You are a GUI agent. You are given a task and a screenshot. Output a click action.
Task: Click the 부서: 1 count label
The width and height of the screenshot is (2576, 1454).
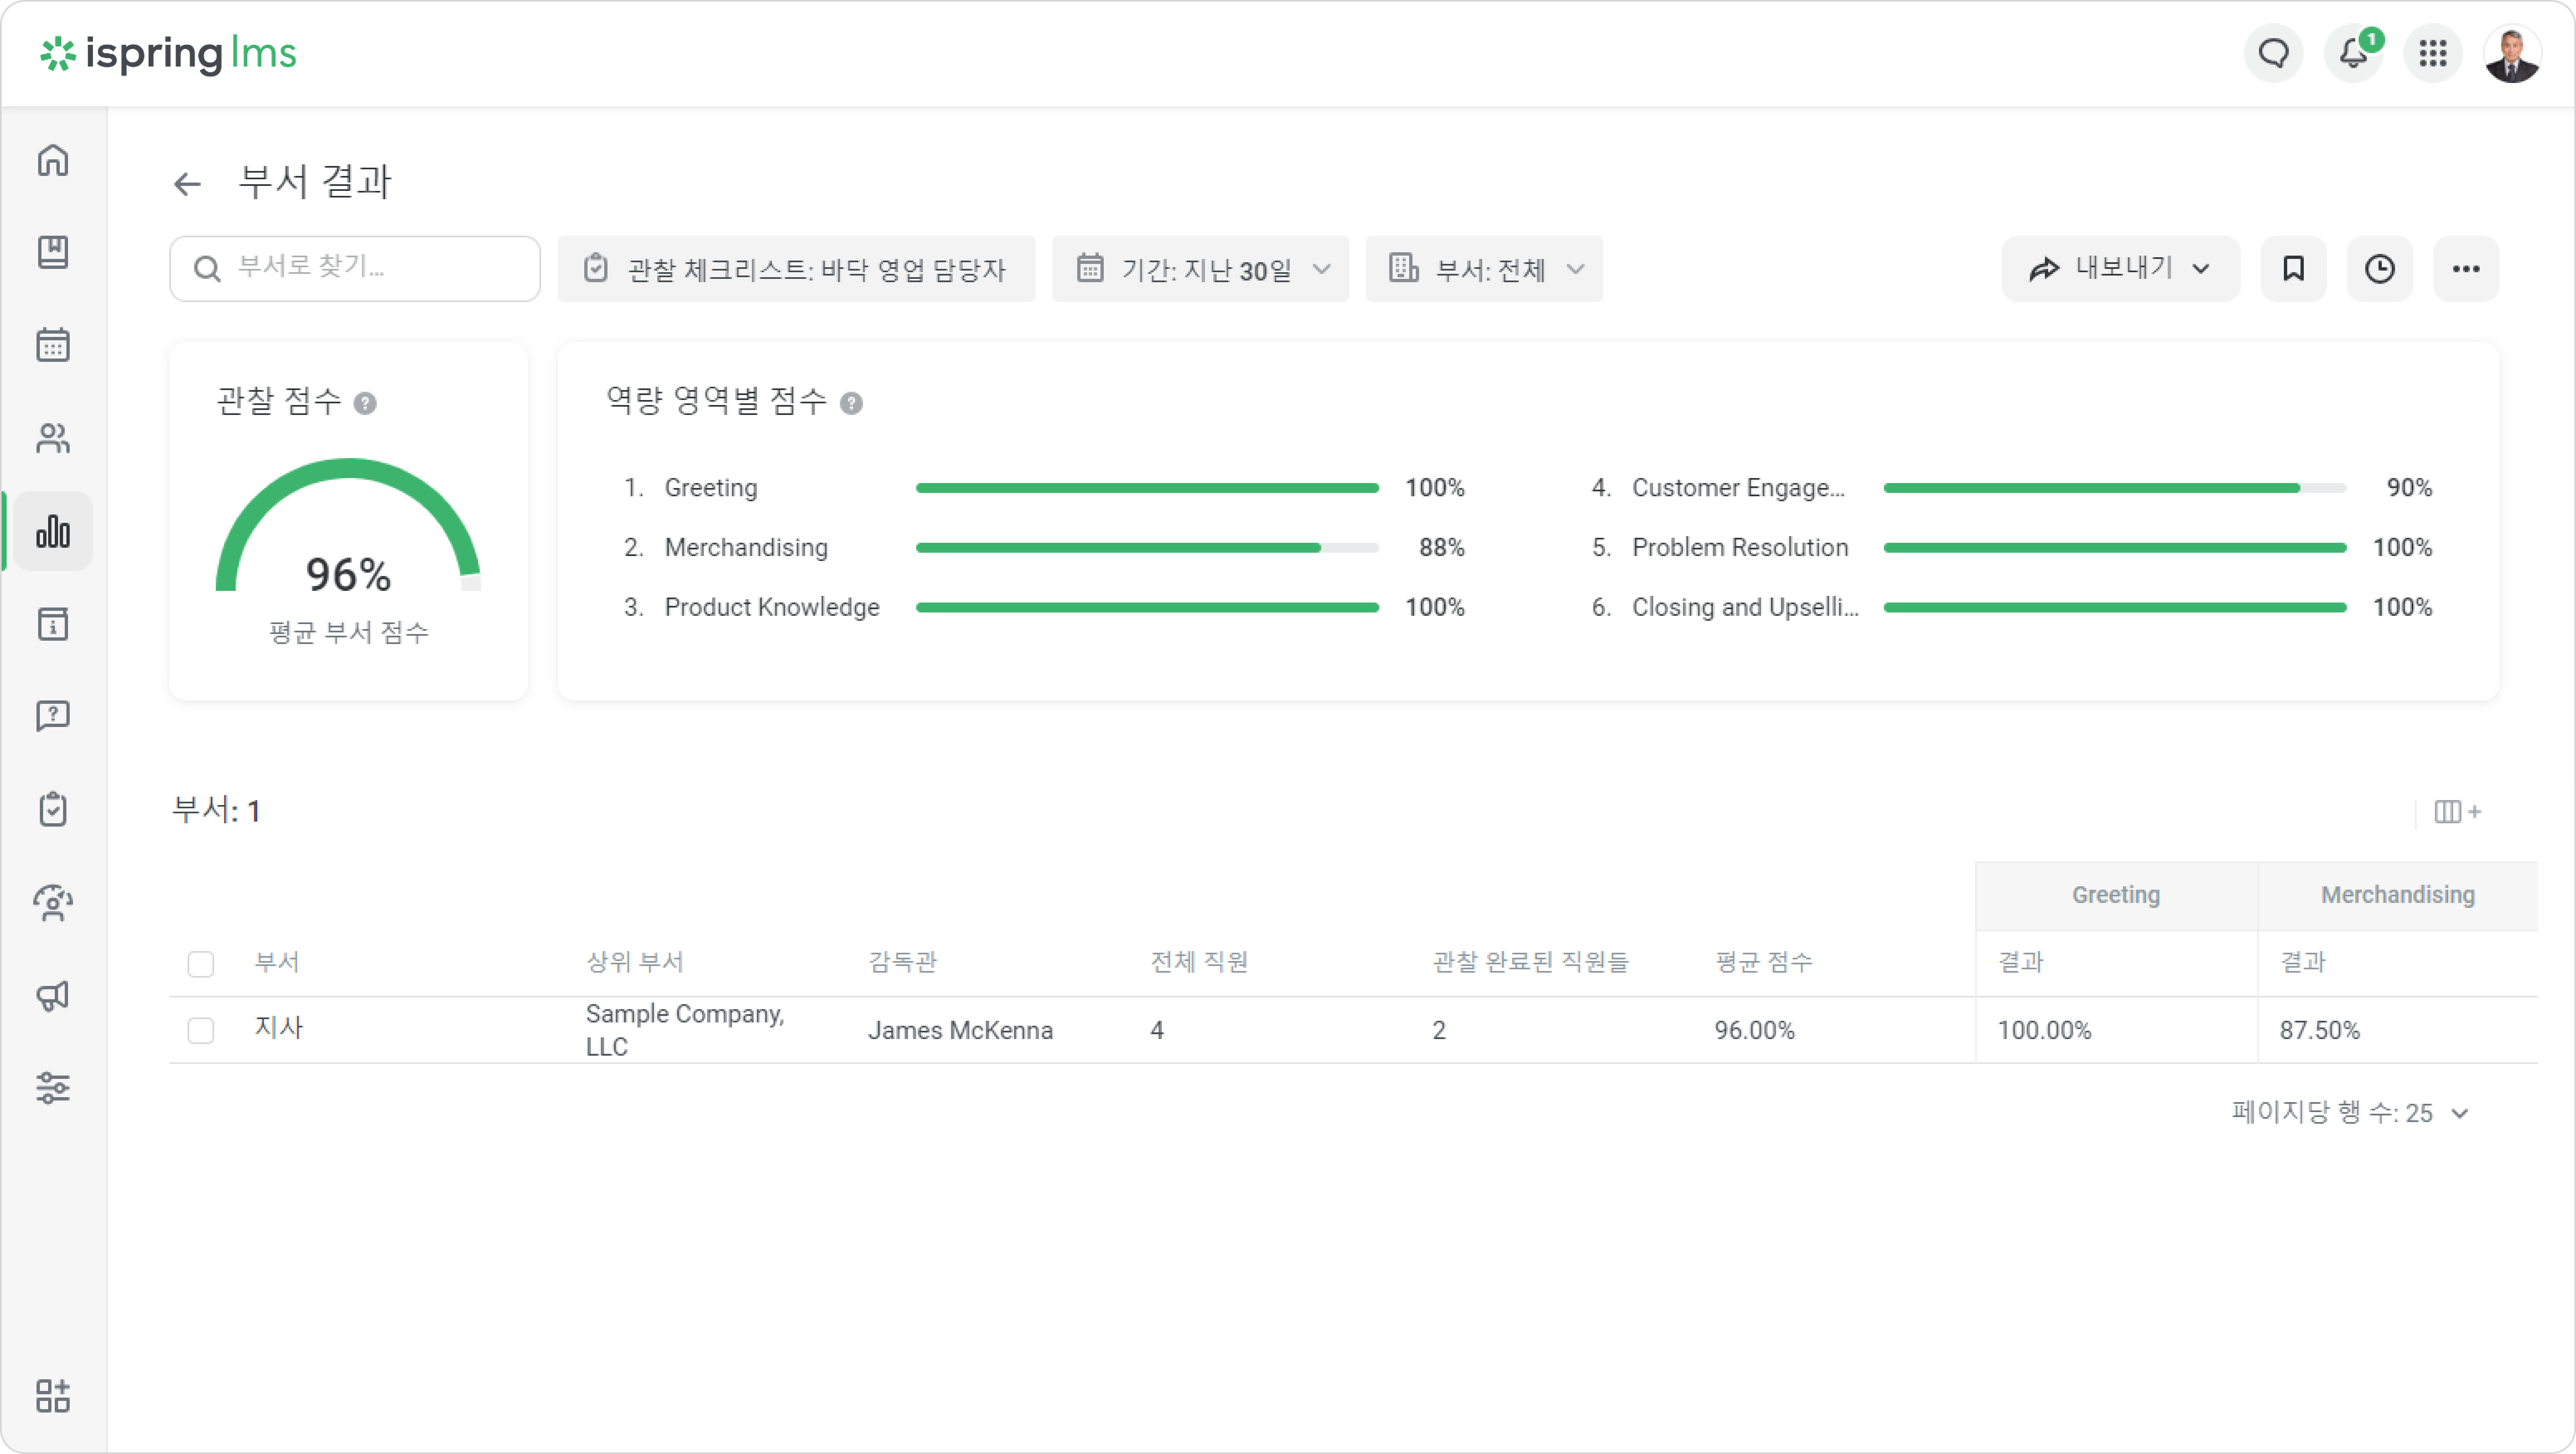216,810
